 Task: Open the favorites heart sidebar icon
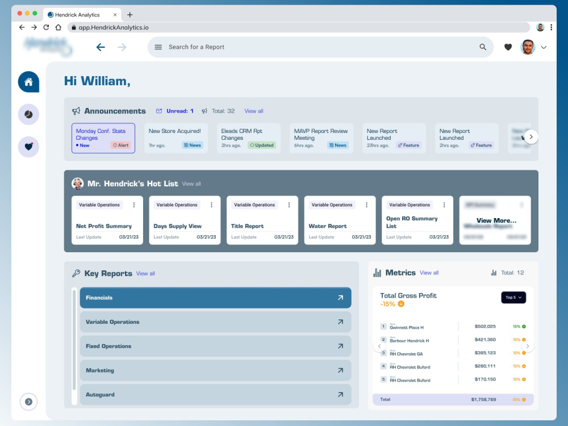point(28,147)
